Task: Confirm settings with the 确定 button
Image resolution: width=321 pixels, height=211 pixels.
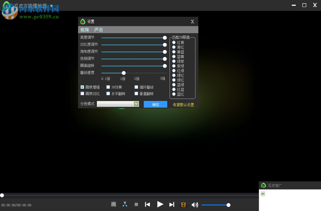Action: 156,104
